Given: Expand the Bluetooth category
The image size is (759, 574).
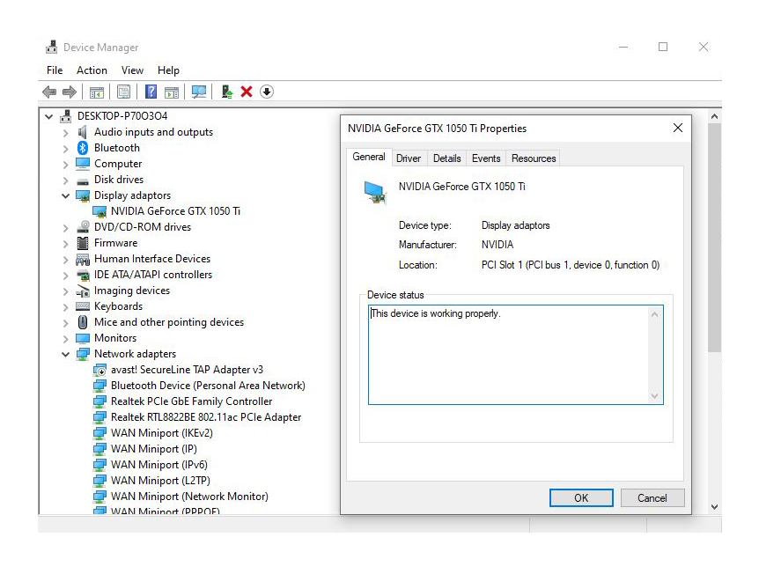Looking at the screenshot, I should [x=65, y=148].
